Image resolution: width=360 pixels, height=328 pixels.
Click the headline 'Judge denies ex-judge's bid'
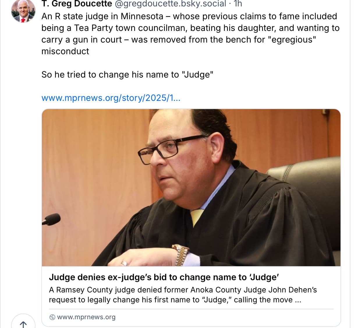[164, 277]
